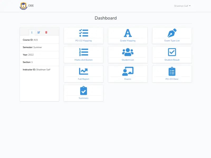Open the Summary clipboard check icon
Image resolution: width=211 pixels, height=158 pixels.
(83, 91)
